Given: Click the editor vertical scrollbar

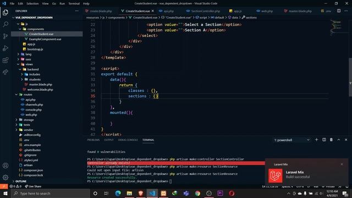Looking at the screenshot, I should coord(350,78).
